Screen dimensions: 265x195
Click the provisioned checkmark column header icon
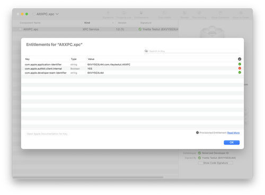click(x=240, y=59)
